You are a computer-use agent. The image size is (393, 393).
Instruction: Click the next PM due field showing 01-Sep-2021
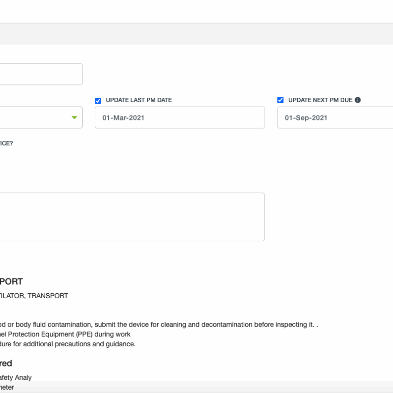click(x=335, y=117)
